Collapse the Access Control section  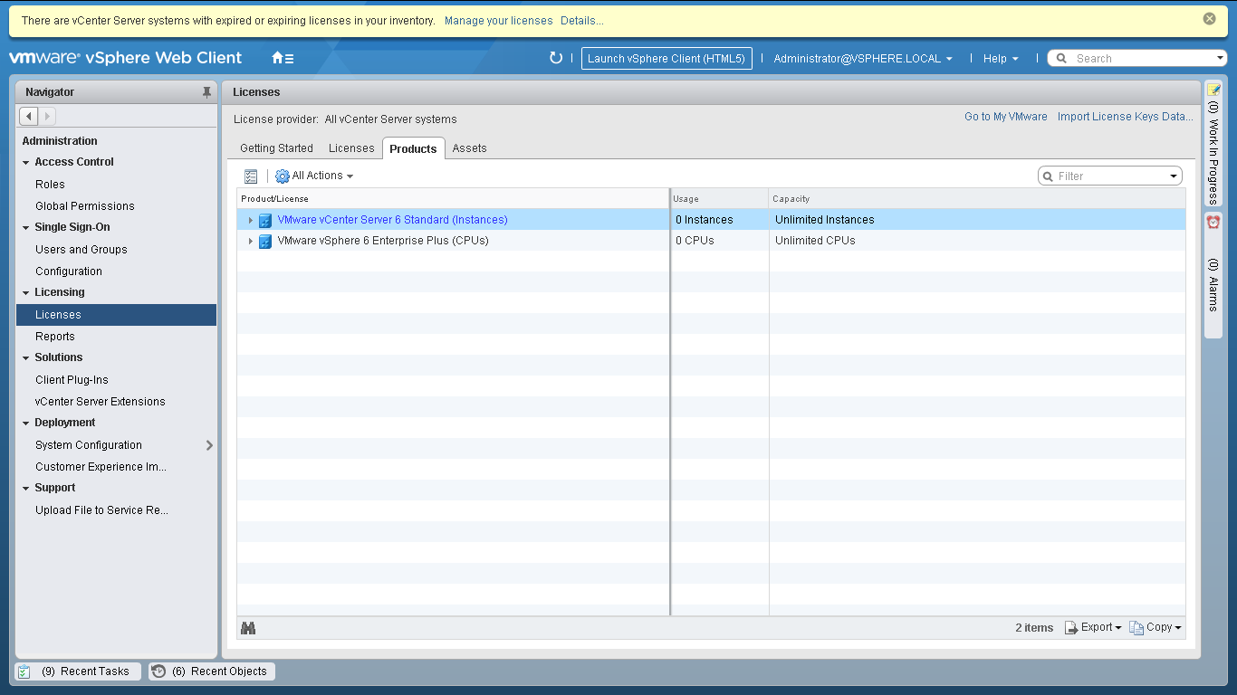pos(26,163)
